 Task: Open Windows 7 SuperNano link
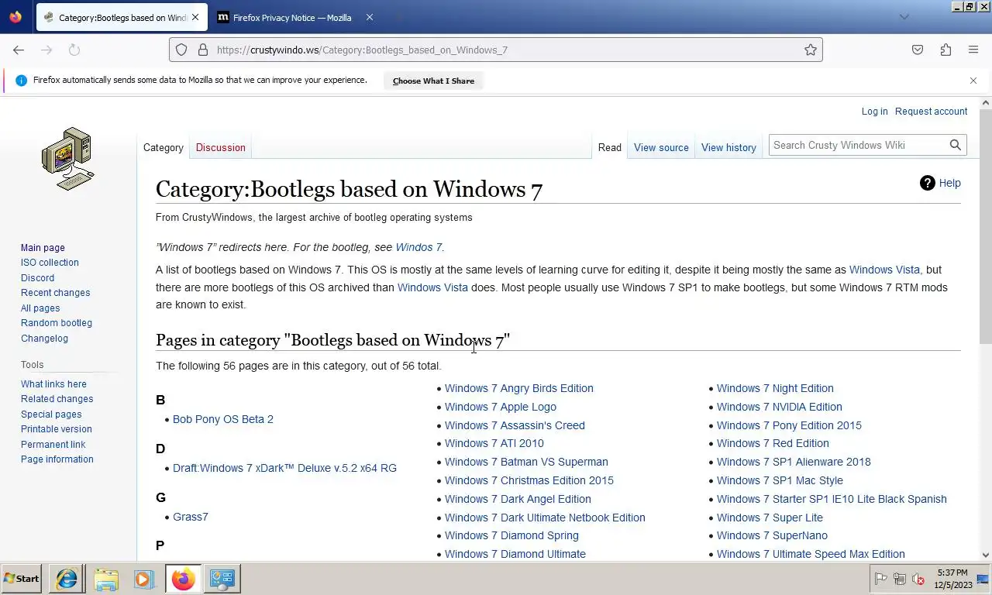[x=772, y=535]
